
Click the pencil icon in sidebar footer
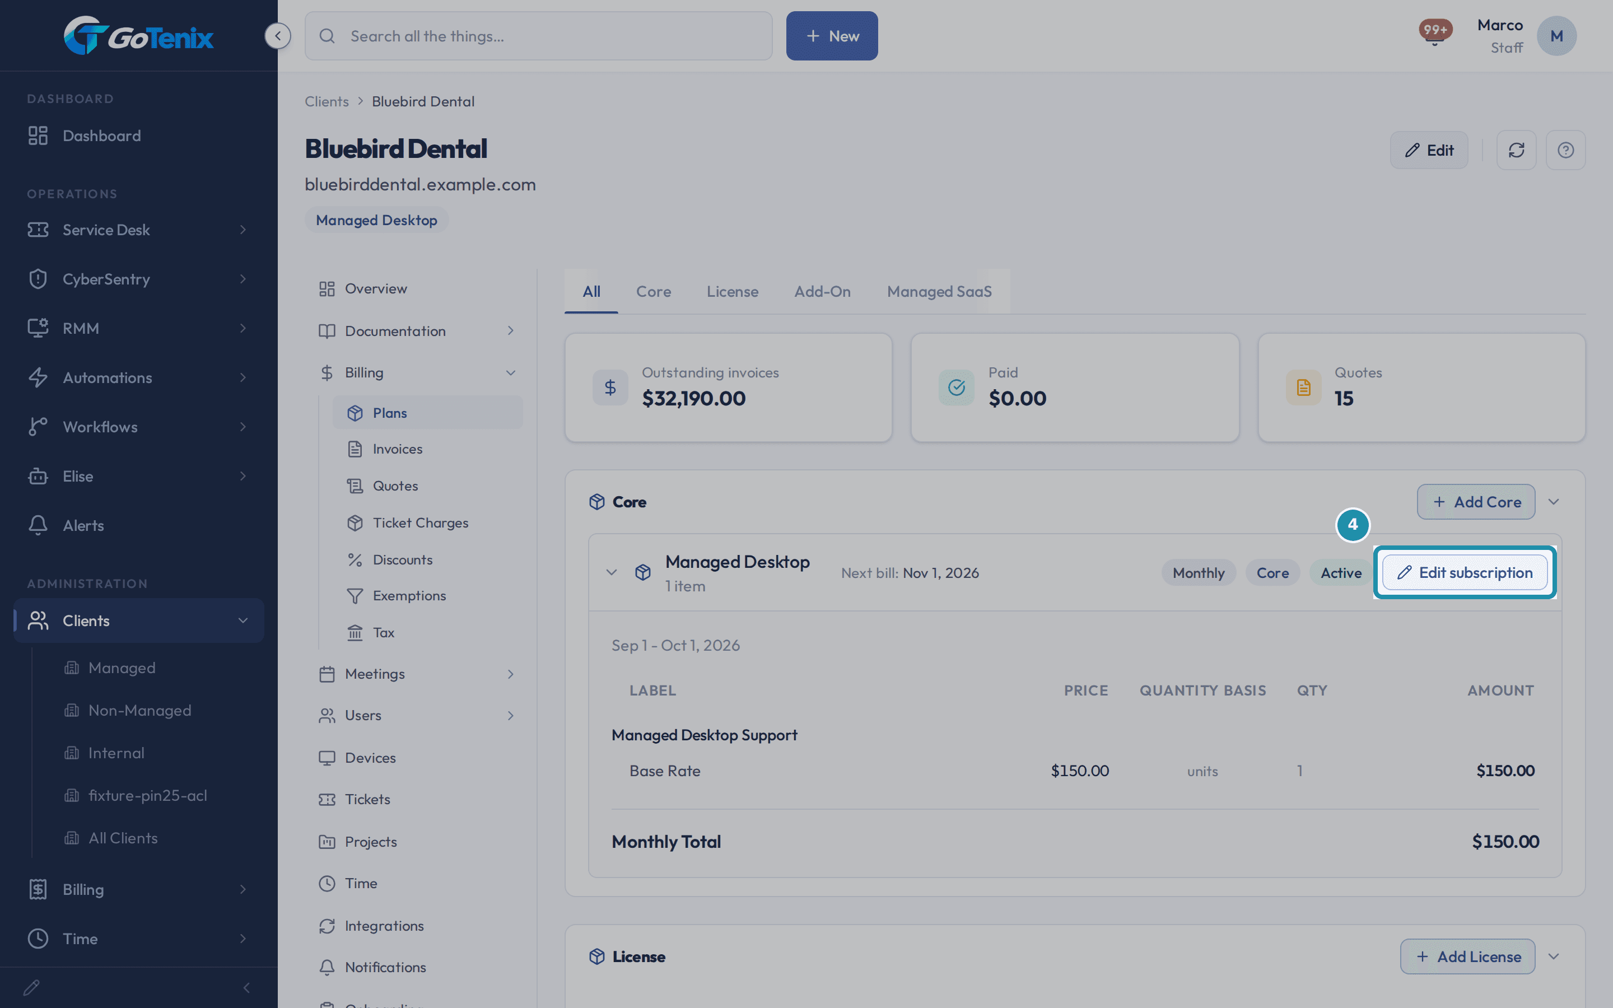(31, 987)
